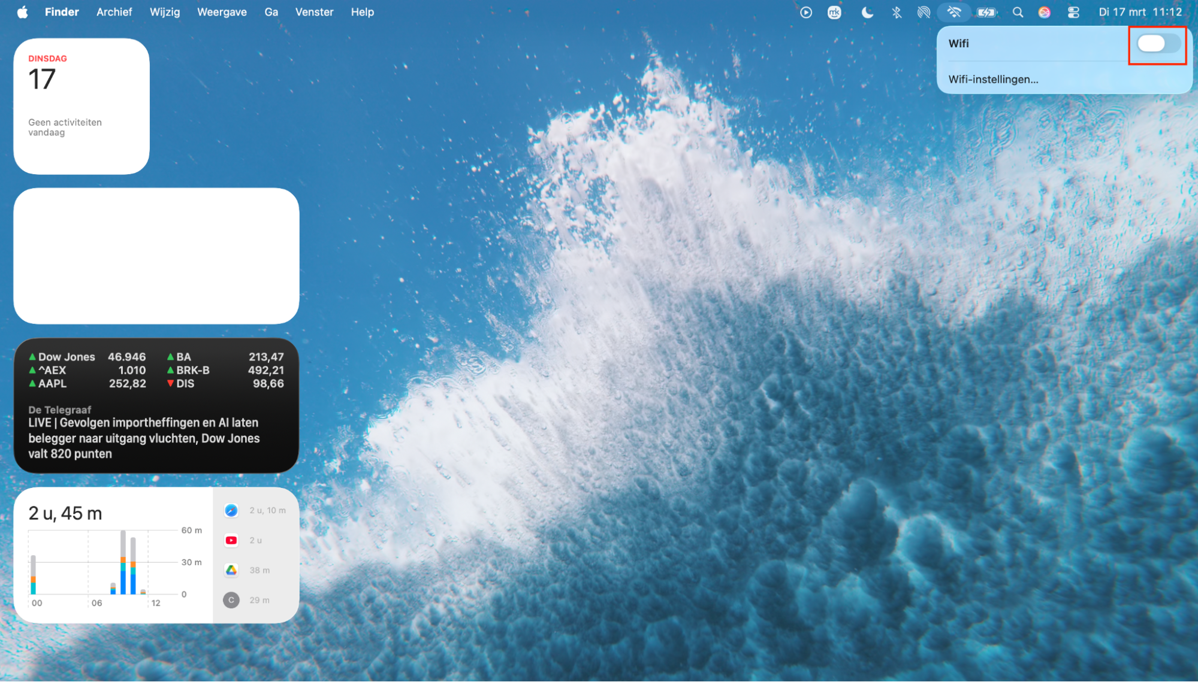Open the Weergave menu
The width and height of the screenshot is (1198, 682).
(x=222, y=12)
